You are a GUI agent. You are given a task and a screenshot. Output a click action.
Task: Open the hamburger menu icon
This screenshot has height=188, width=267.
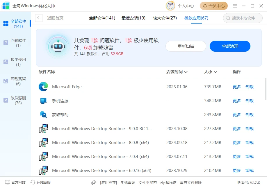235,6
